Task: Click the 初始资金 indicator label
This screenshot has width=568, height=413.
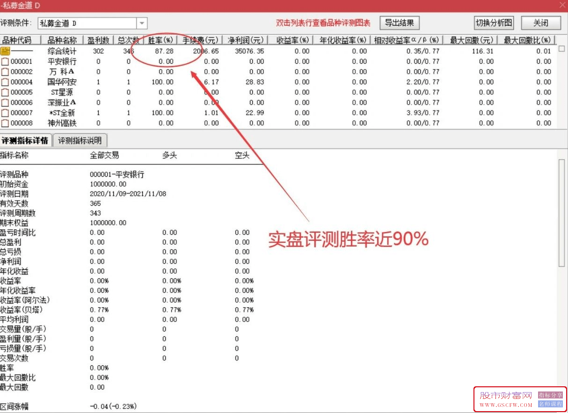Action: tap(14, 184)
